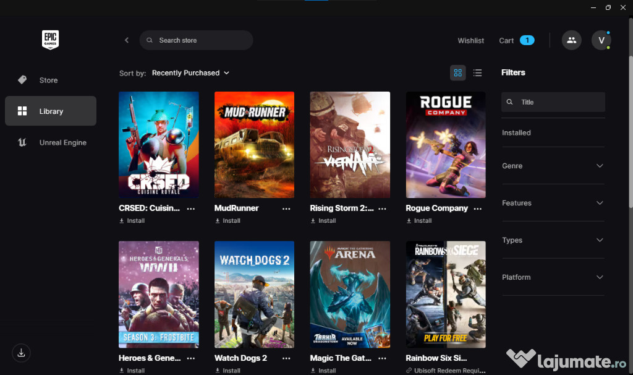The image size is (633, 375).
Task: Open more options for Rising Storm 2
Action: tap(382, 209)
